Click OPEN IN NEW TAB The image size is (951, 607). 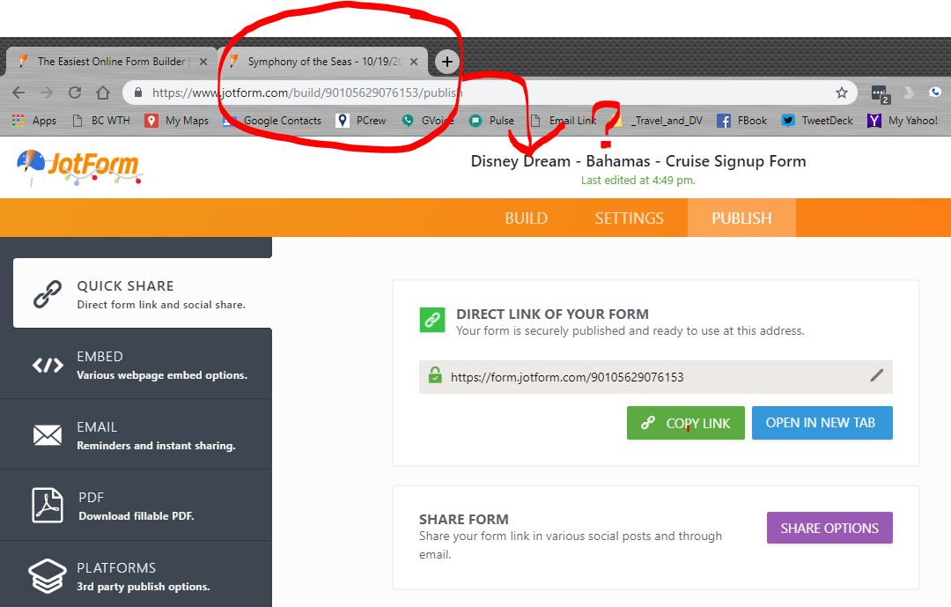[822, 422]
